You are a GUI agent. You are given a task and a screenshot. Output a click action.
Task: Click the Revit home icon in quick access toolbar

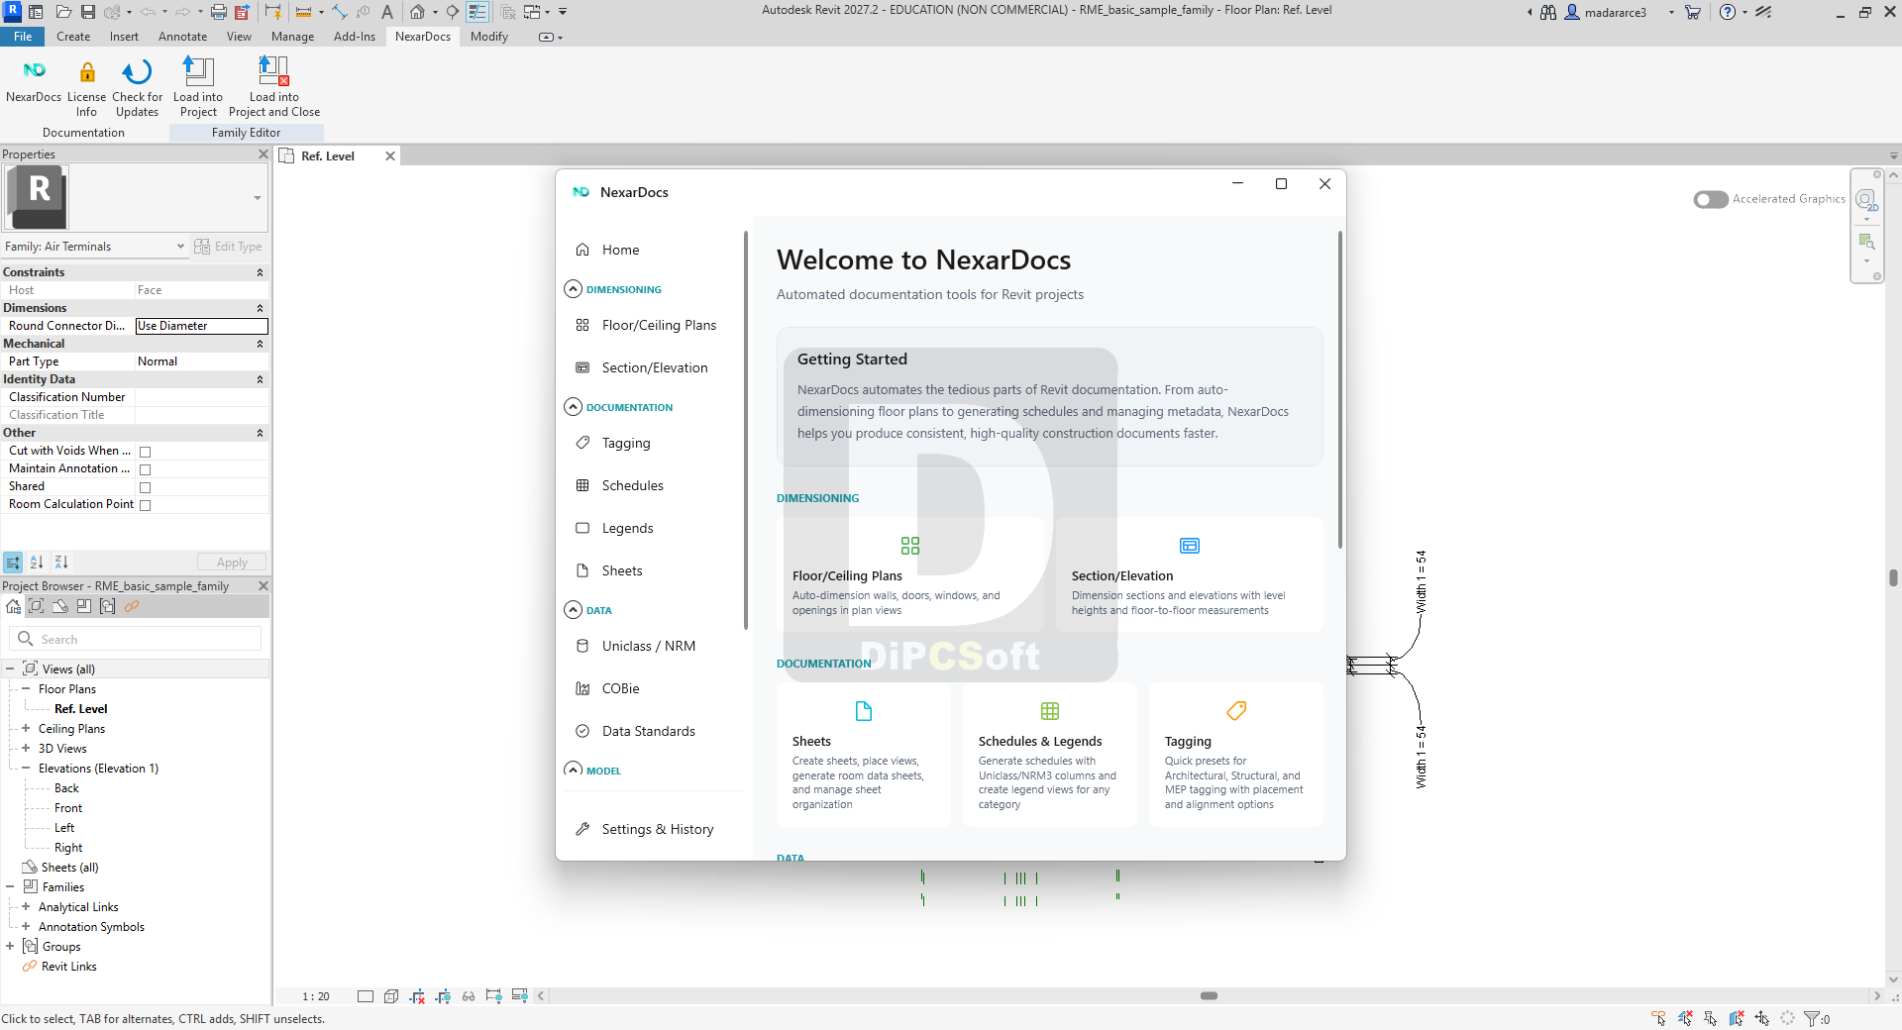418,12
